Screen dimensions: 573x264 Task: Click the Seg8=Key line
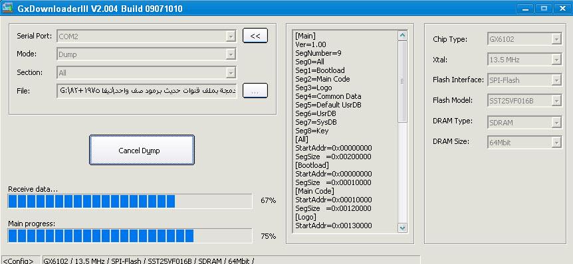click(x=312, y=131)
